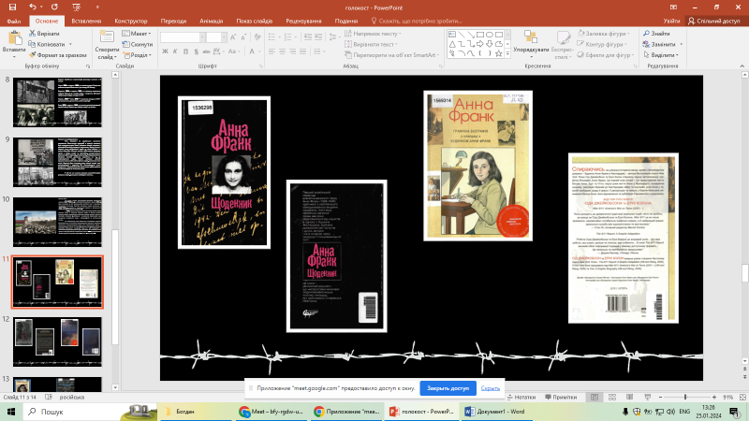
Task: Save the presentation with the floppy disk icon
Action: [x=12, y=7]
